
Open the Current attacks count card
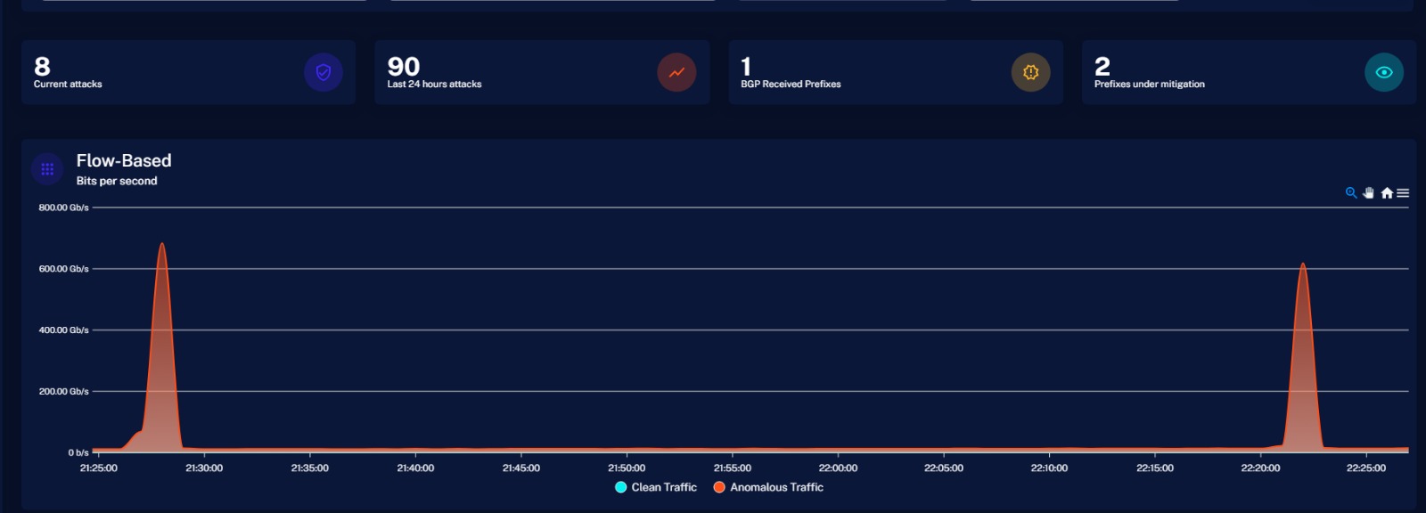point(160,72)
